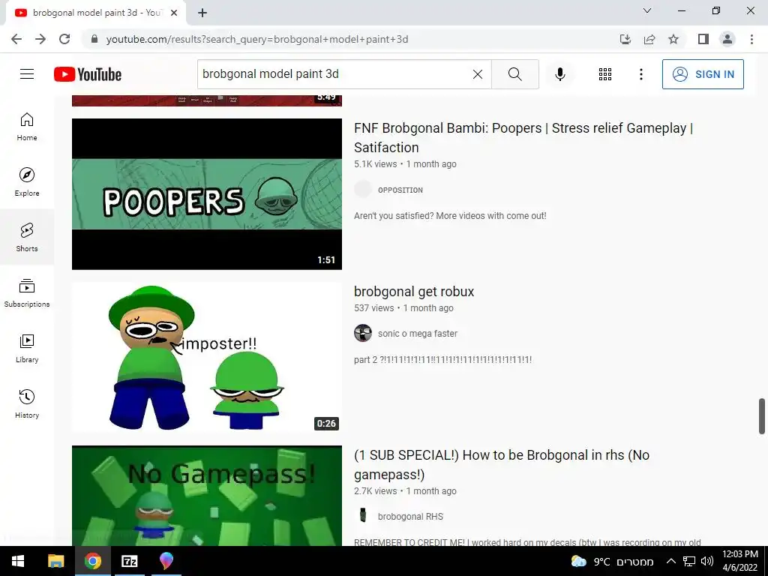The height and width of the screenshot is (576, 768).
Task: Open Home in the sidebar
Action: (27, 126)
